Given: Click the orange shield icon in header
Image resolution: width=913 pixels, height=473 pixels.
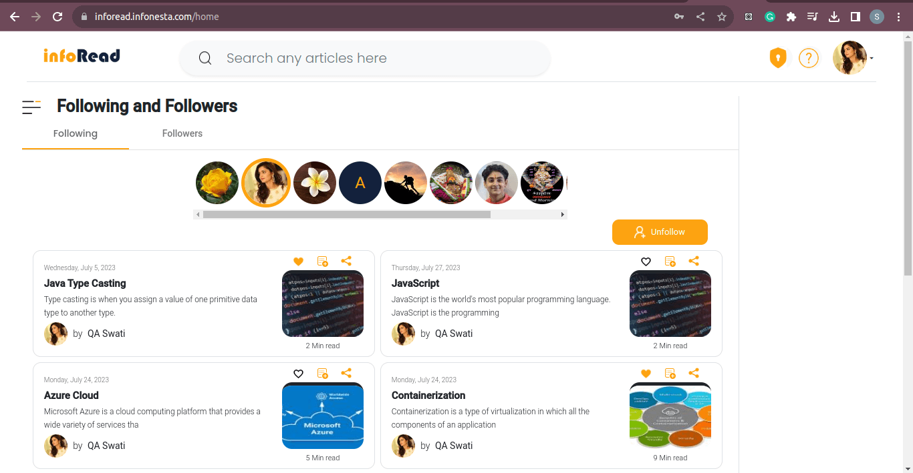Looking at the screenshot, I should (778, 58).
